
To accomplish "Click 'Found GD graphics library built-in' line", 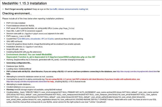I will tap(44, 44).
